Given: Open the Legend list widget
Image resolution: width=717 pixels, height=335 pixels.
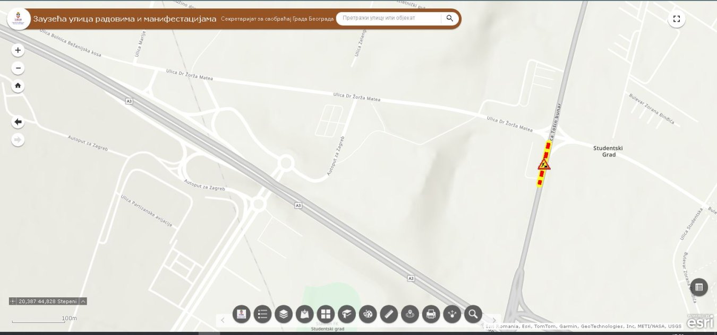Looking at the screenshot, I should point(262,314).
